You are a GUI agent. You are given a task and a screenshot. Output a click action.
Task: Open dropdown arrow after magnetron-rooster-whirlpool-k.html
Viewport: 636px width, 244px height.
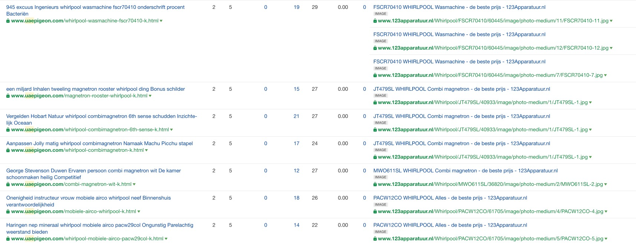pyautogui.click(x=150, y=96)
